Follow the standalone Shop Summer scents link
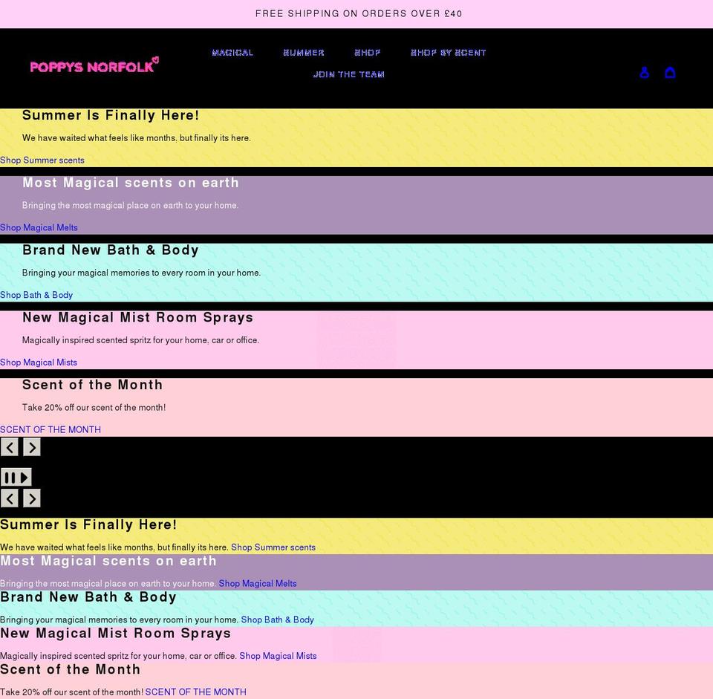 coord(42,160)
